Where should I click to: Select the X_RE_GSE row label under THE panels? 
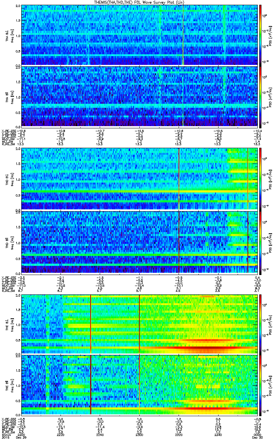[9, 419]
